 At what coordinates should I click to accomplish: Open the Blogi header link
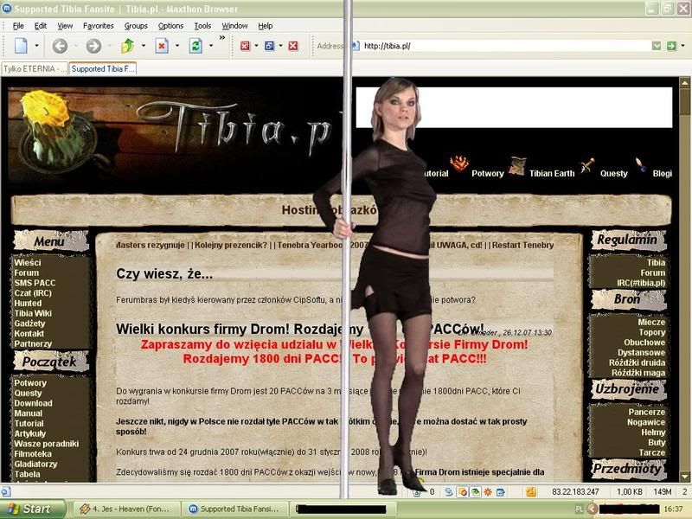coord(663,174)
